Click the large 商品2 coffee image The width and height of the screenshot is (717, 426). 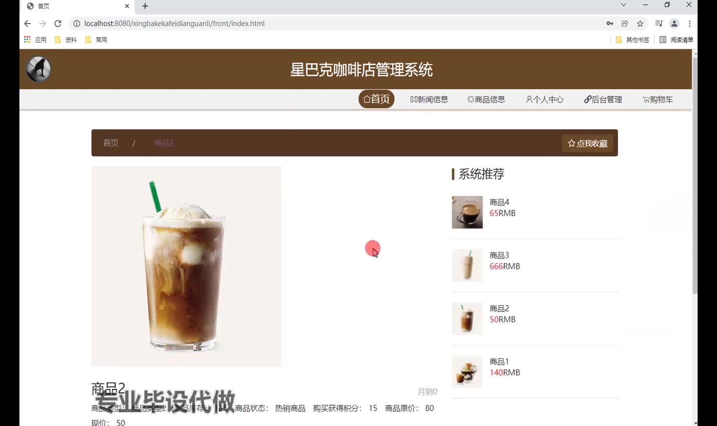tap(186, 267)
